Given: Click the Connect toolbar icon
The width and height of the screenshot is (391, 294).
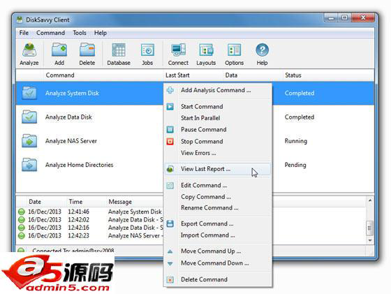Looking at the screenshot, I should [178, 50].
